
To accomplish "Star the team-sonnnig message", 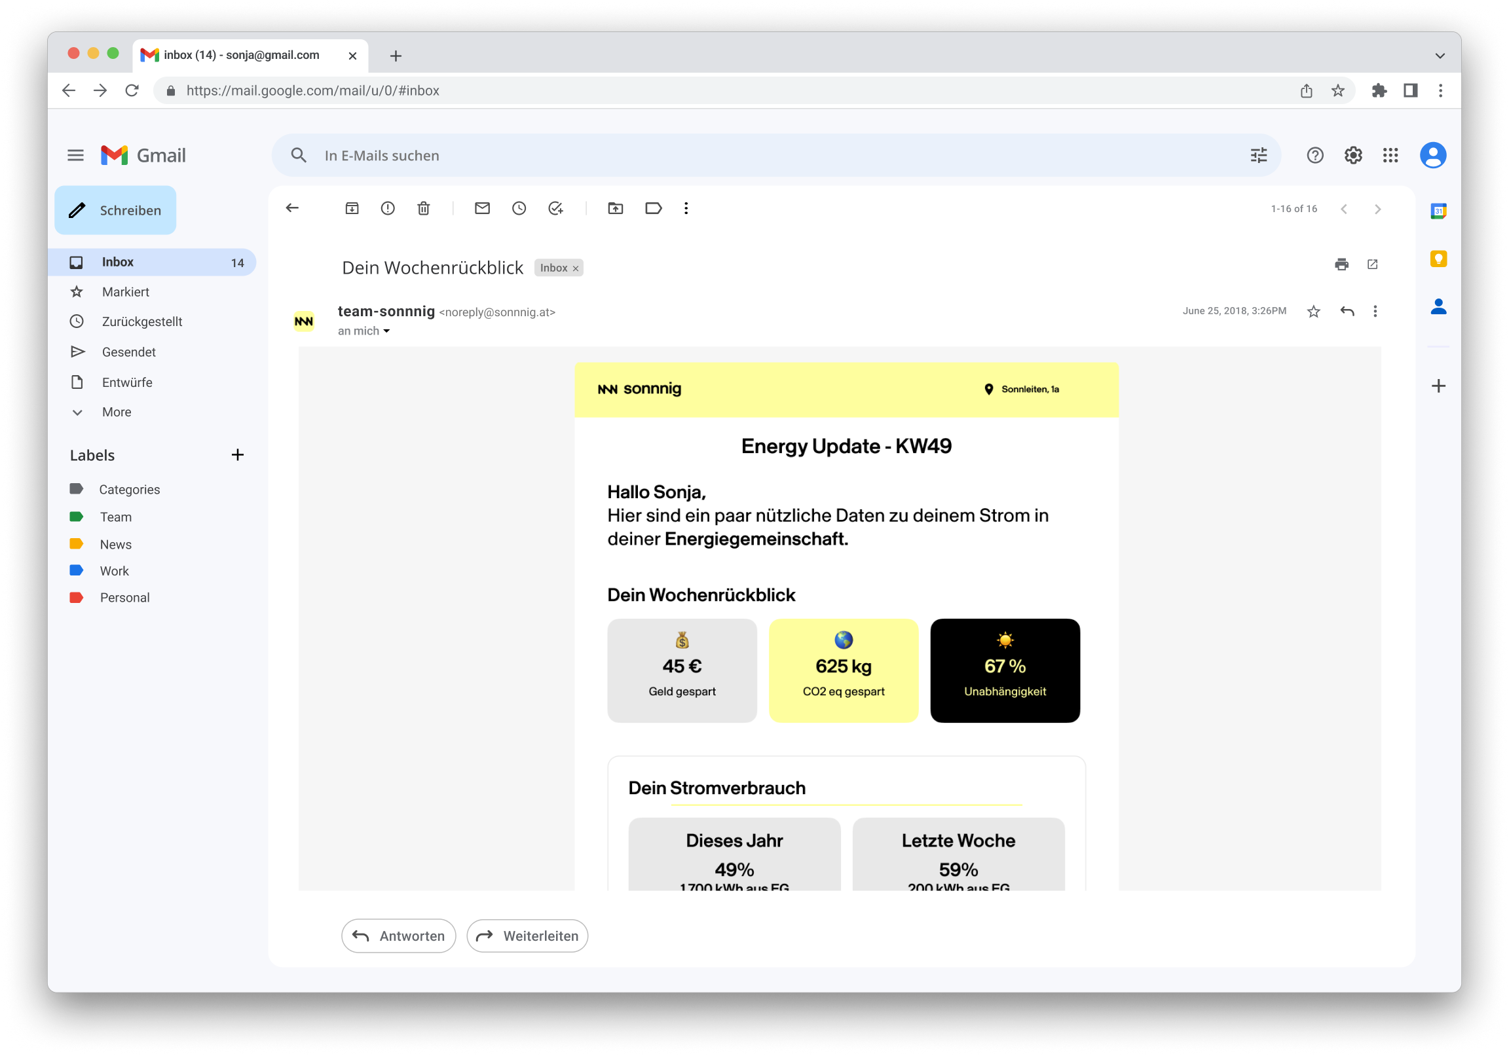I will coord(1313,312).
